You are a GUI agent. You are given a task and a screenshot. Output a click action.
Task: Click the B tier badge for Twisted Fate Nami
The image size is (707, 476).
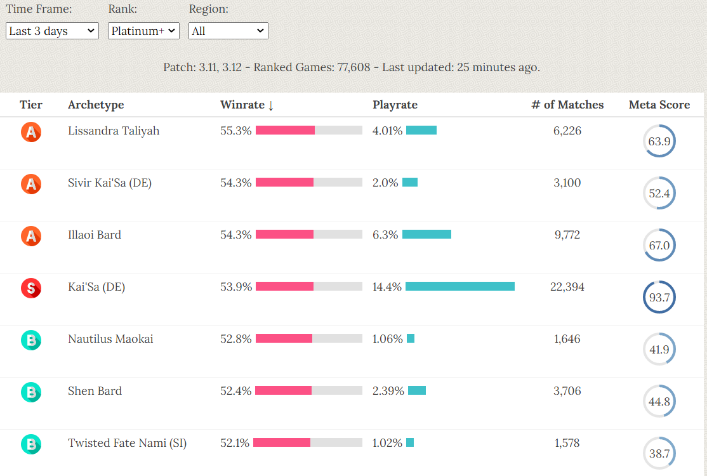pyautogui.click(x=30, y=444)
